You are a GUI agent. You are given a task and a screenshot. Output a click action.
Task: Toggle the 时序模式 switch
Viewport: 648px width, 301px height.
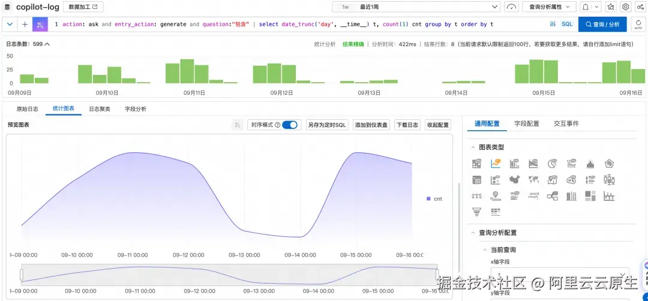point(289,125)
